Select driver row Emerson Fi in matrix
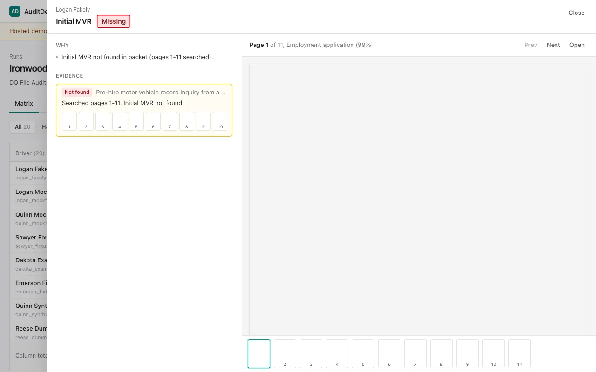 click(x=28, y=287)
